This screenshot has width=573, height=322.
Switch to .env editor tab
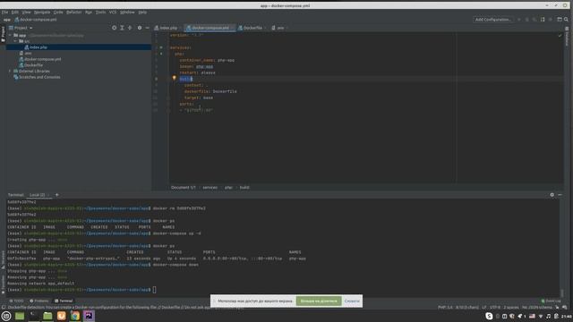tap(279, 28)
